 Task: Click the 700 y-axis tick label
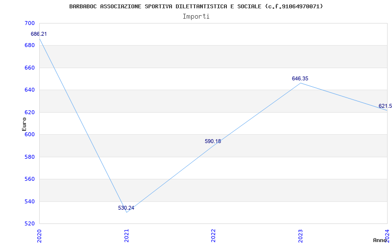(x=30, y=23)
